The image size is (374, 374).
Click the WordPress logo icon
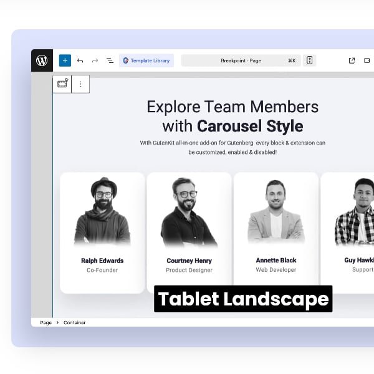pos(42,60)
